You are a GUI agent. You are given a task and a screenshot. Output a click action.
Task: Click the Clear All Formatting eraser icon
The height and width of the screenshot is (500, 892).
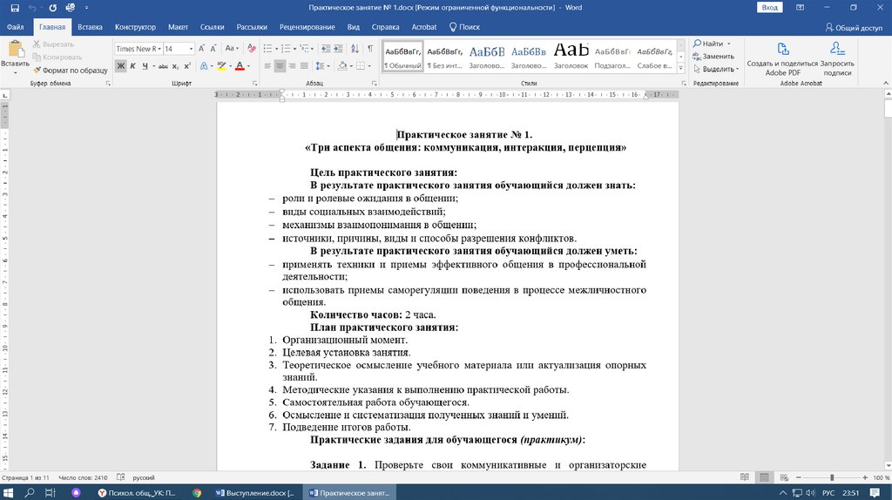point(252,49)
